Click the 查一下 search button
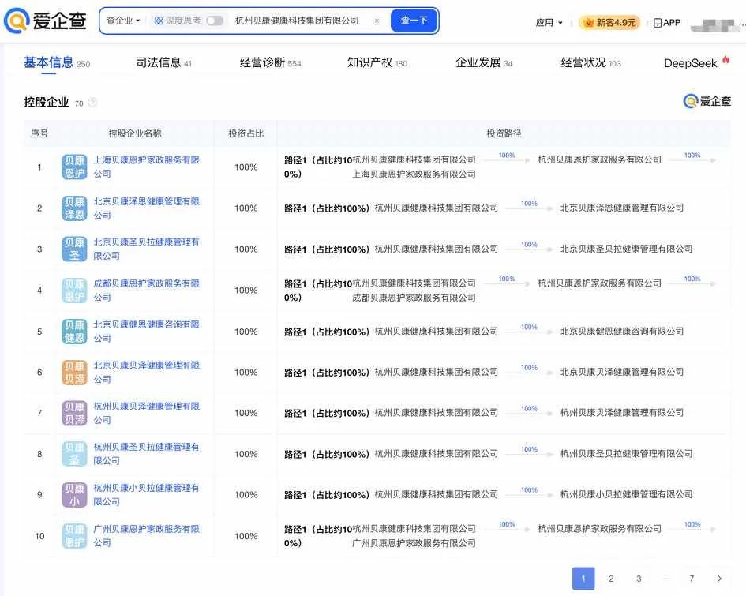Screen dimensions: 746x596 click(x=414, y=21)
